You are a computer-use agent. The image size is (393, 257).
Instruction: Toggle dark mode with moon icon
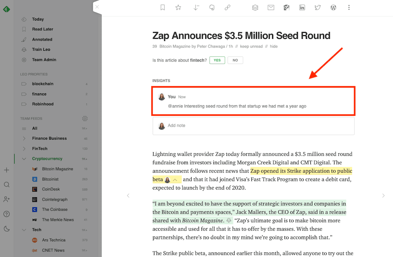pyautogui.click(x=7, y=229)
